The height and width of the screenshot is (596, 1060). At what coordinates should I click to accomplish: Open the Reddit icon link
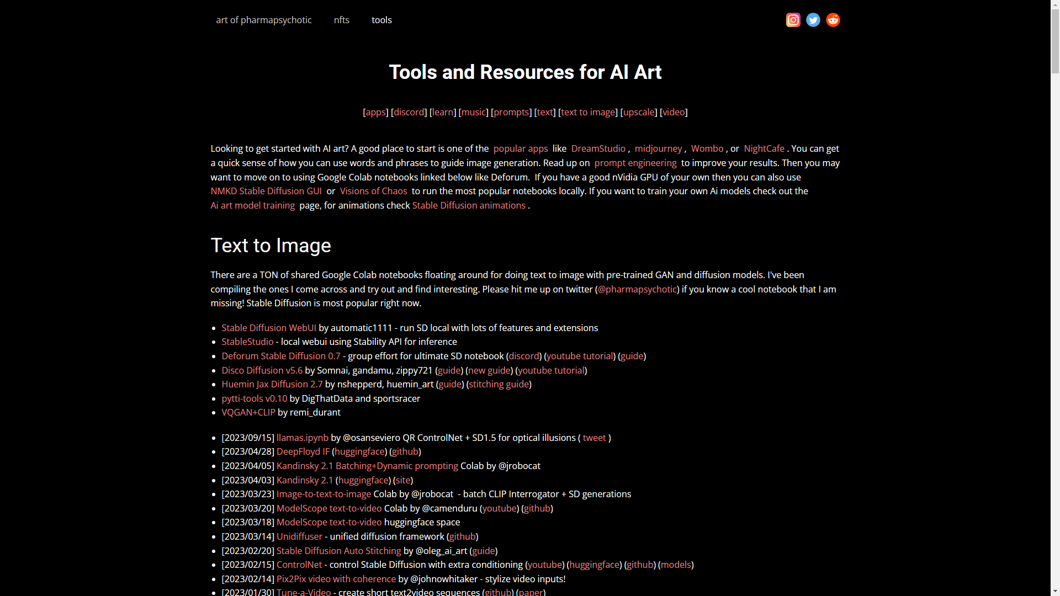click(x=833, y=20)
